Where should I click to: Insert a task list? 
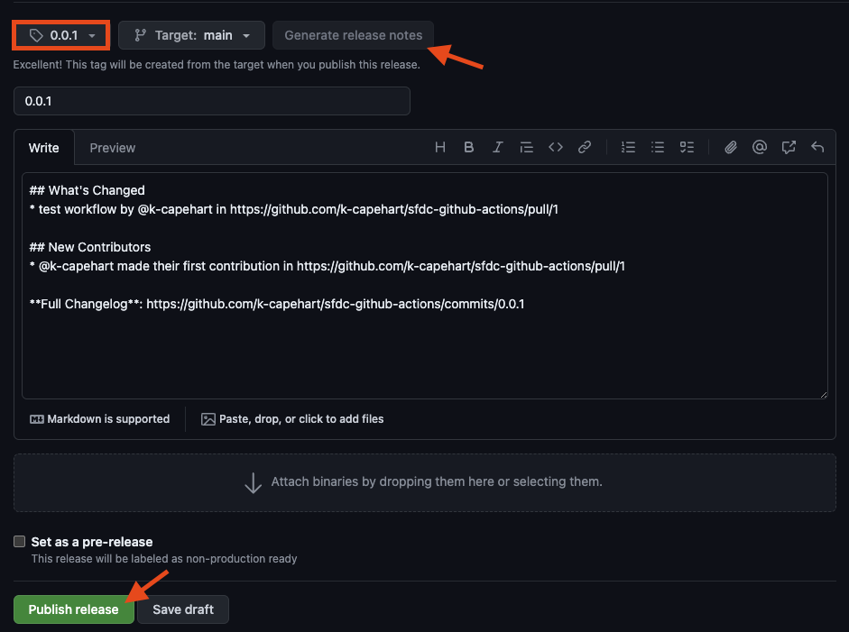(687, 147)
